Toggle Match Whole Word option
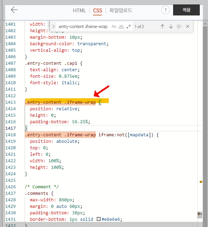 coord(121,26)
